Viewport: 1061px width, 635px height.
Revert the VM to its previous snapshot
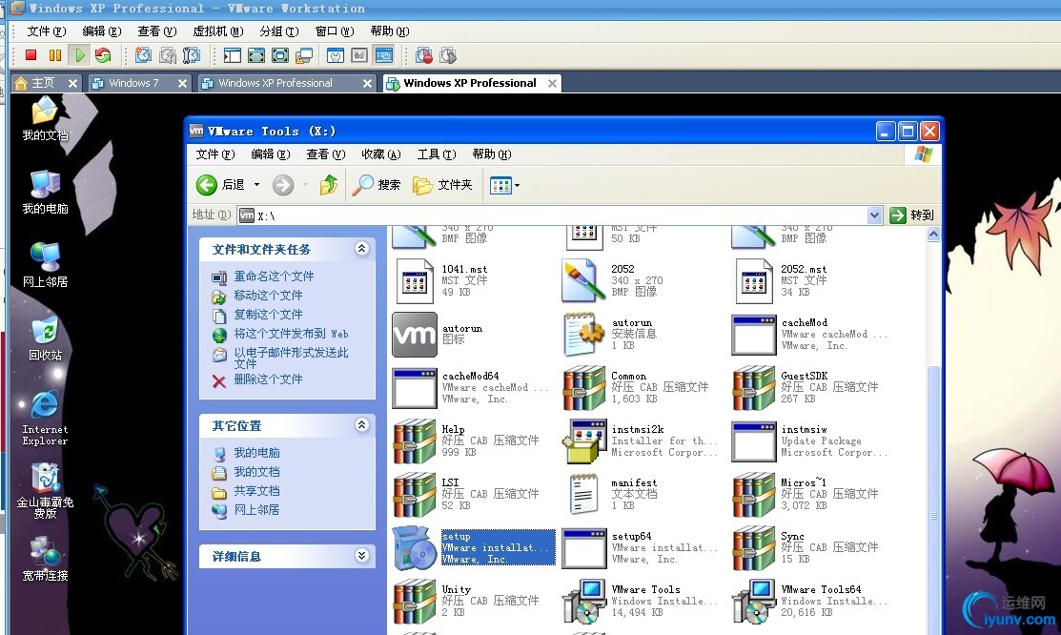point(168,55)
